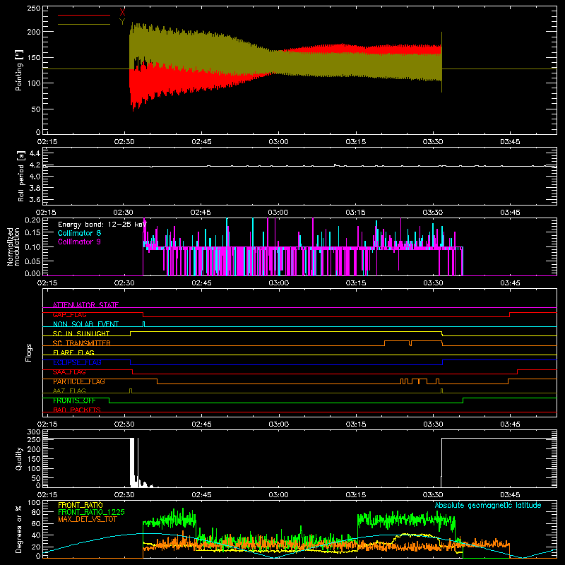Click the olive legend line for Y

[x=84, y=24]
